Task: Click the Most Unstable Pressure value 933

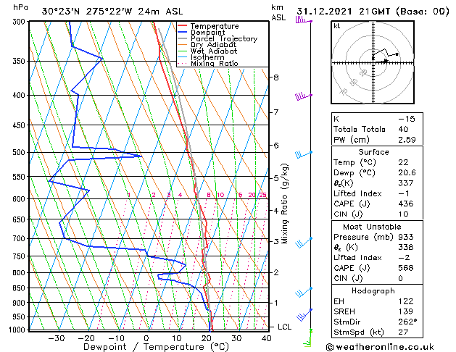Action: (x=405, y=237)
